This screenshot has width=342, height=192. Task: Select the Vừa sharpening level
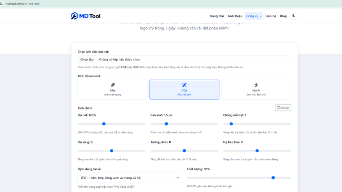[184, 90]
